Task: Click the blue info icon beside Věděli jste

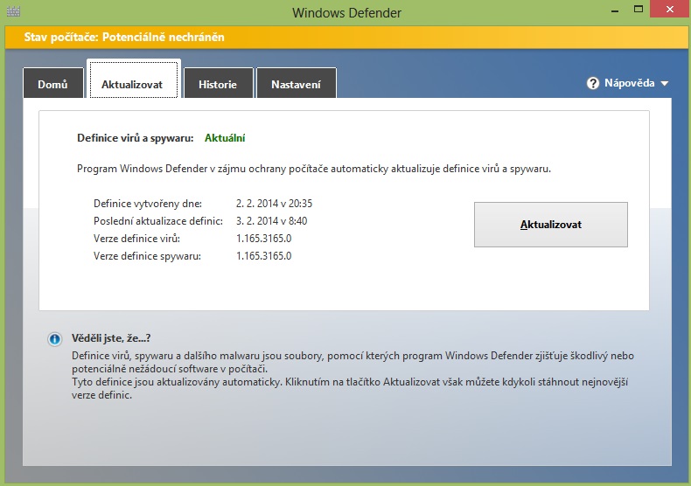Action: (54, 339)
